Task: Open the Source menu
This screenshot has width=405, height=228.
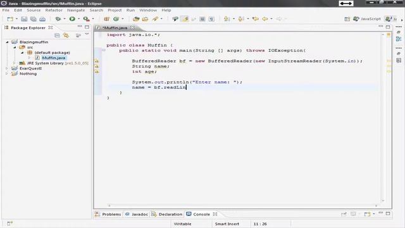Action: click(34, 10)
